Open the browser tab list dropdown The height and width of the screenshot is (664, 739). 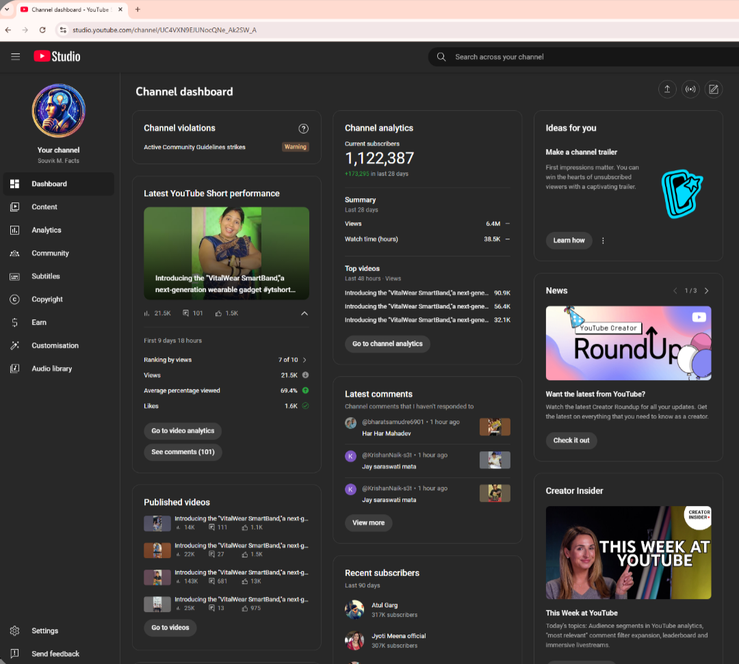[7, 9]
